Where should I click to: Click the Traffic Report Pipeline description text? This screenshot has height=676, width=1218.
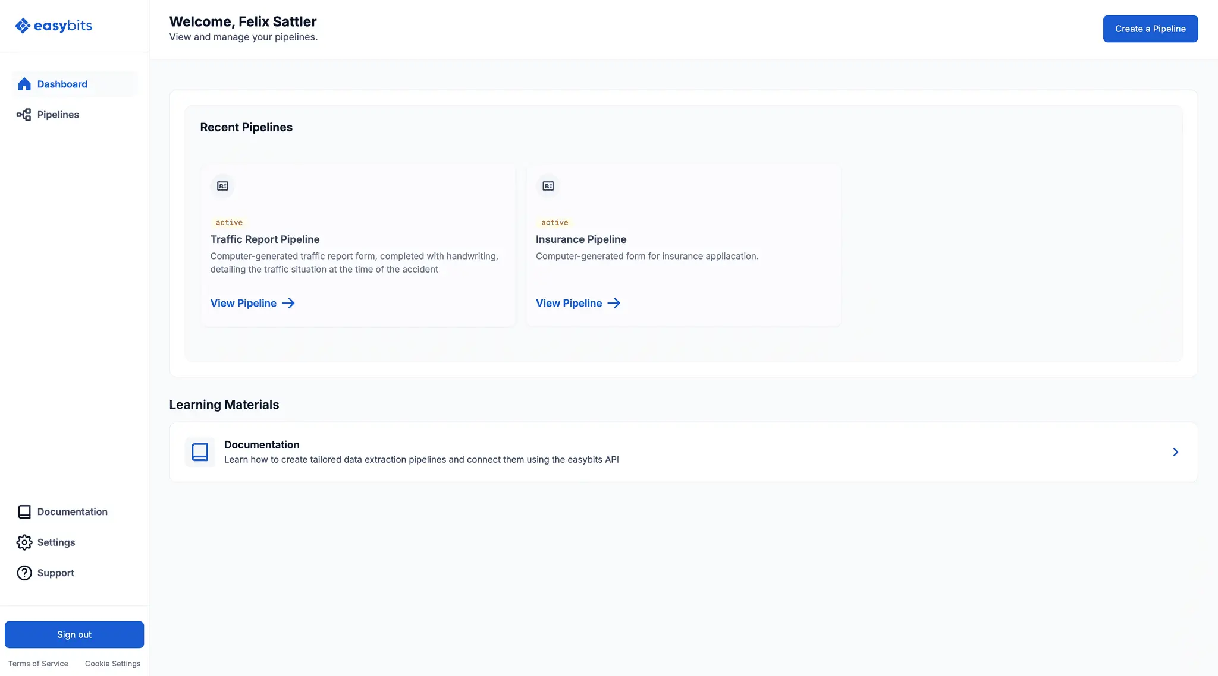[x=354, y=263]
